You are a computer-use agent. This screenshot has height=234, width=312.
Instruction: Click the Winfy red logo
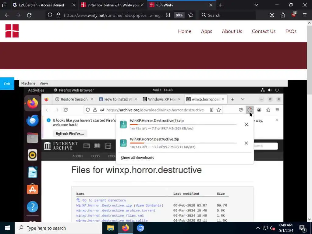[x=12, y=31]
